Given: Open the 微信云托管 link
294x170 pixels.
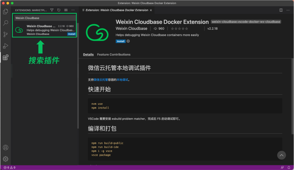Looking at the screenshot, I should coord(101,80).
